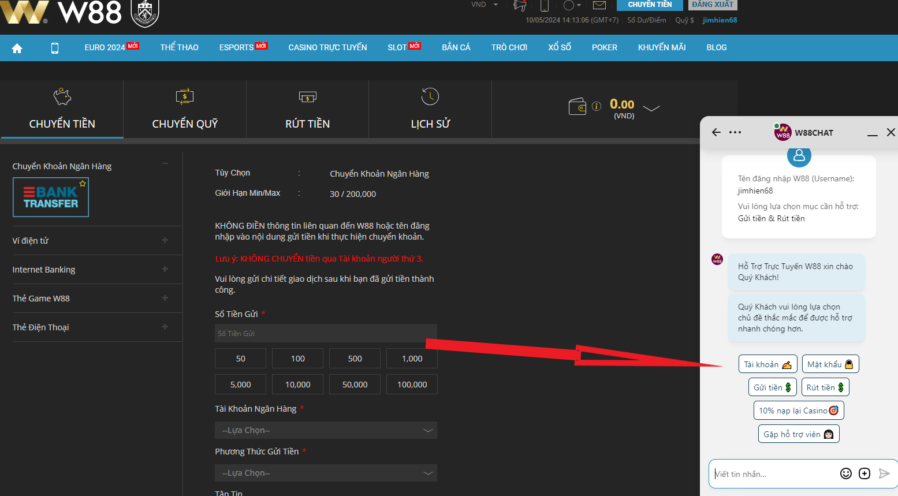Switch to the CHUYỂN QUỸ tab
The width and height of the screenshot is (898, 496).
(x=185, y=109)
